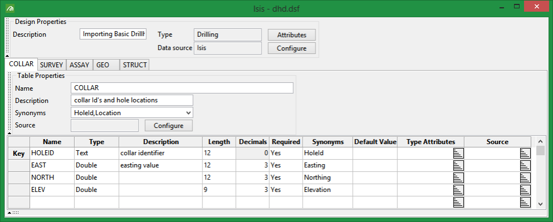Open Source icon for ELEV row

[525, 190]
